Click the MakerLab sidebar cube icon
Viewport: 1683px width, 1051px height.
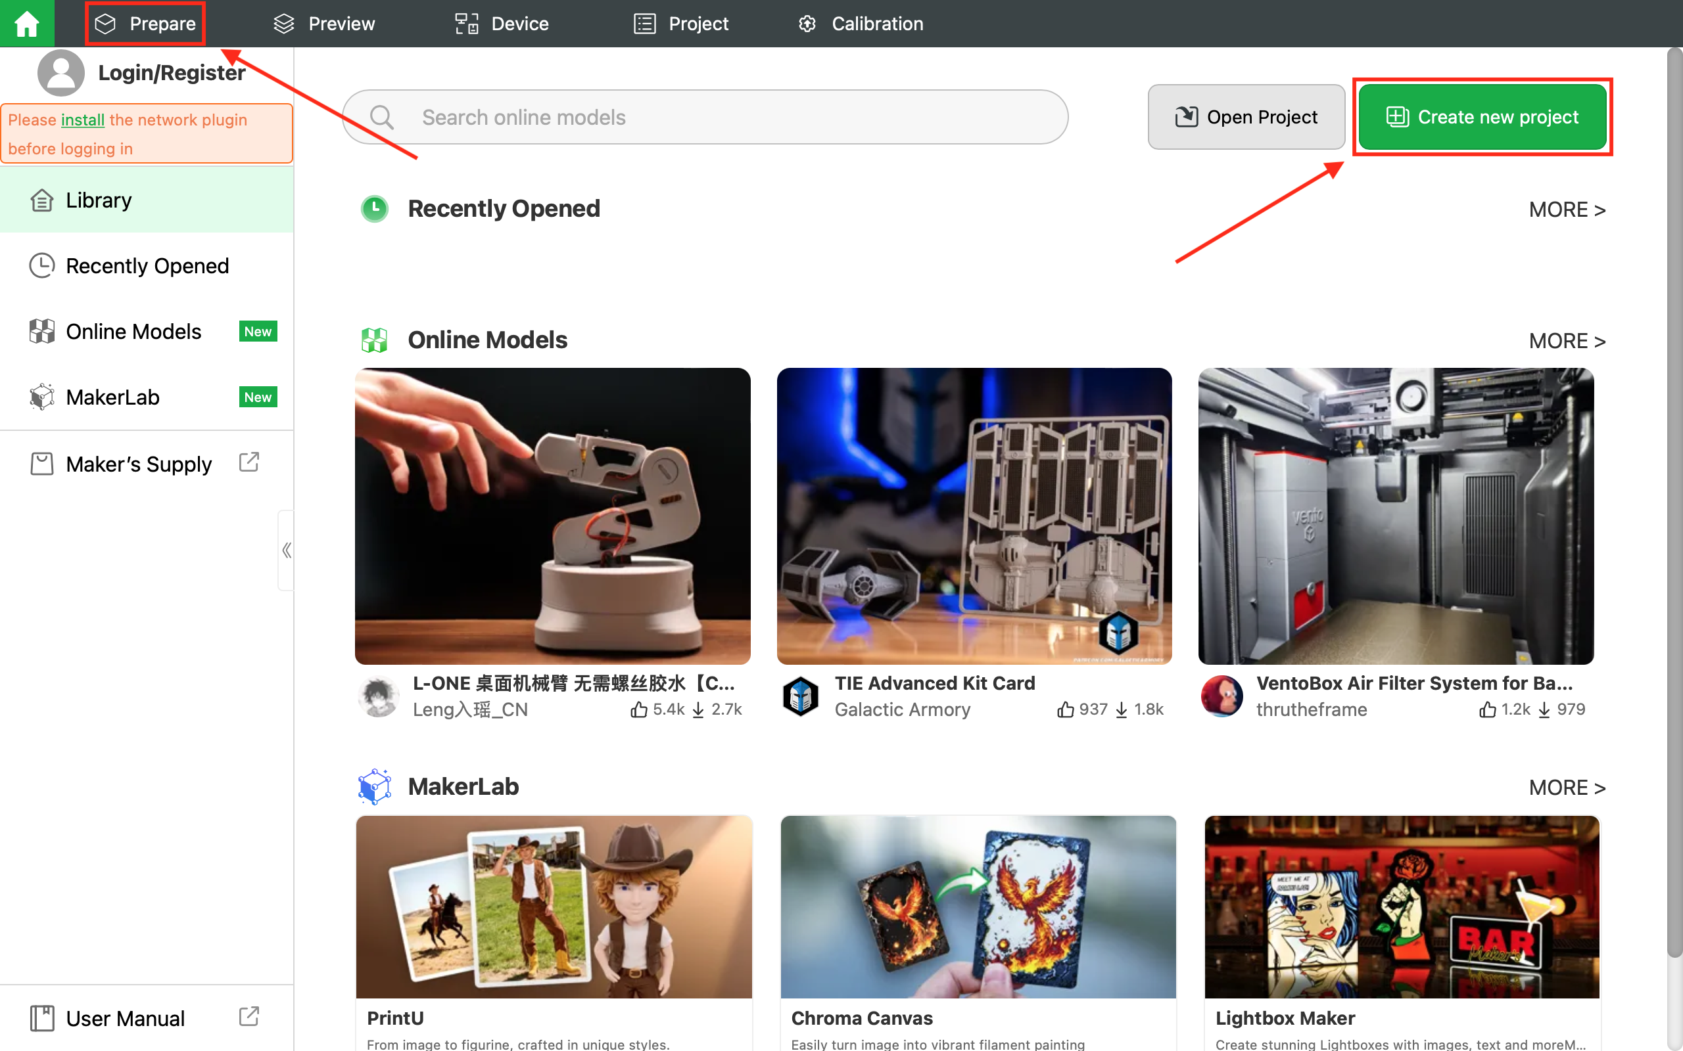tap(41, 397)
